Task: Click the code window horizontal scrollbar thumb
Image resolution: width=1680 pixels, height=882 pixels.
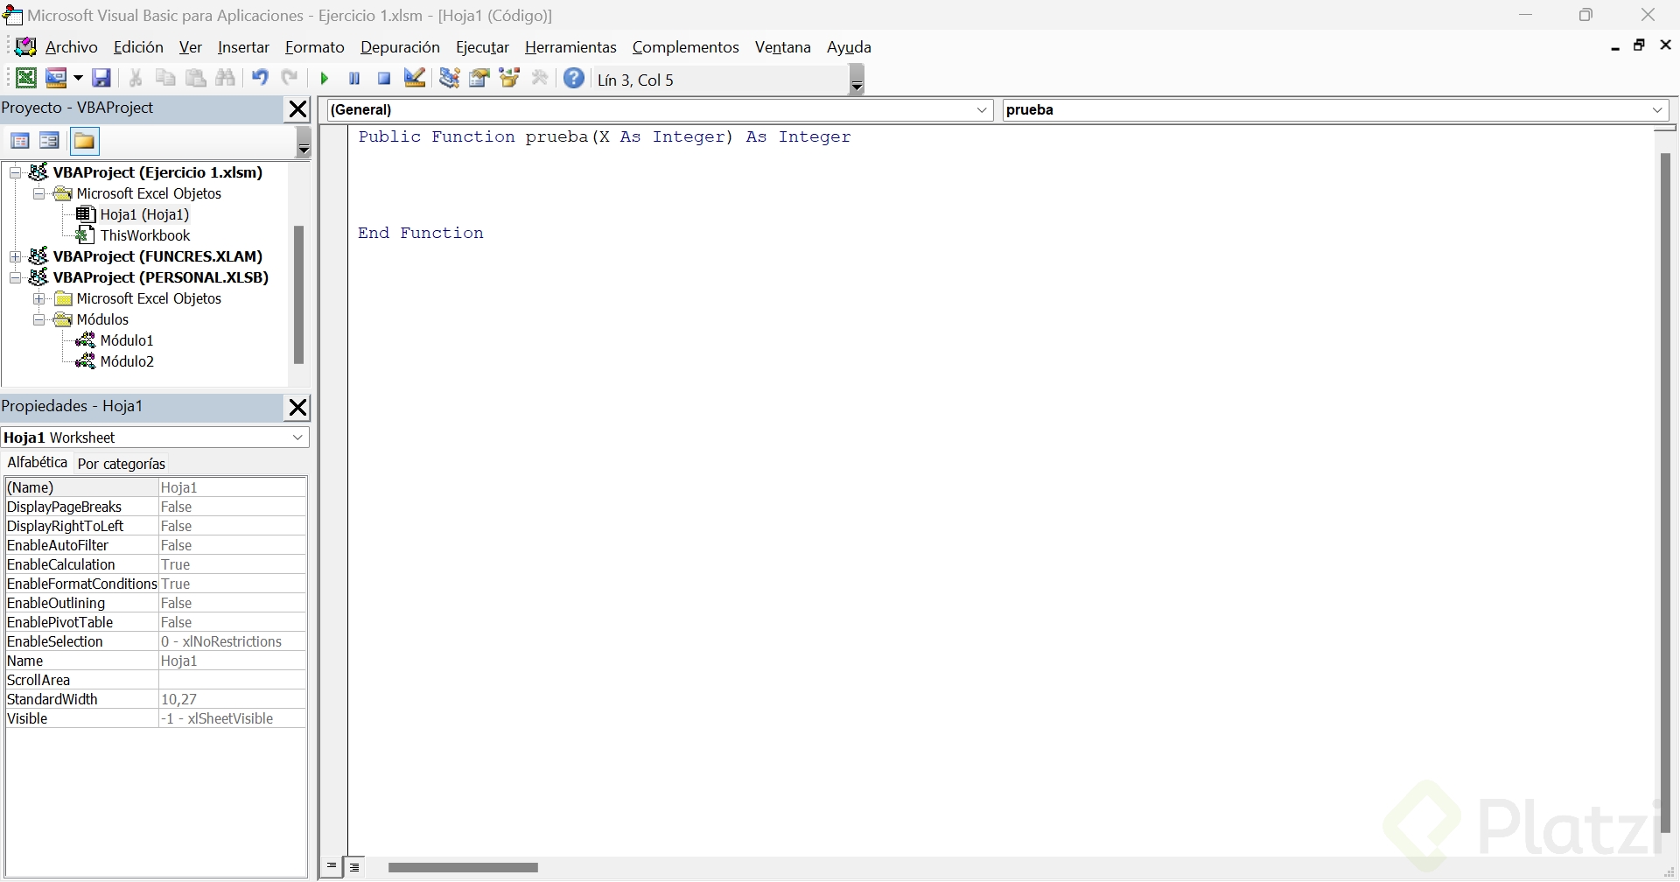Action: (463, 868)
